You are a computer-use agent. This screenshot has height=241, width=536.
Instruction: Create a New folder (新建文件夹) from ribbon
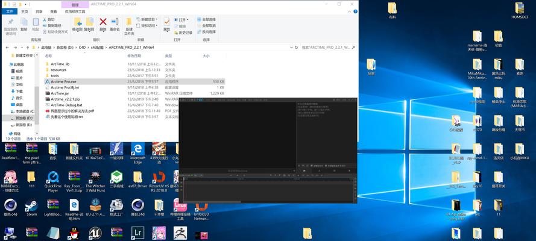coord(129,27)
